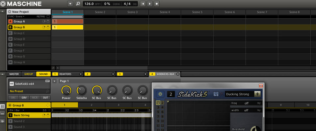The width and height of the screenshot is (316, 131).
Task: Click the orange A icon of Group A
Action: 10,22
